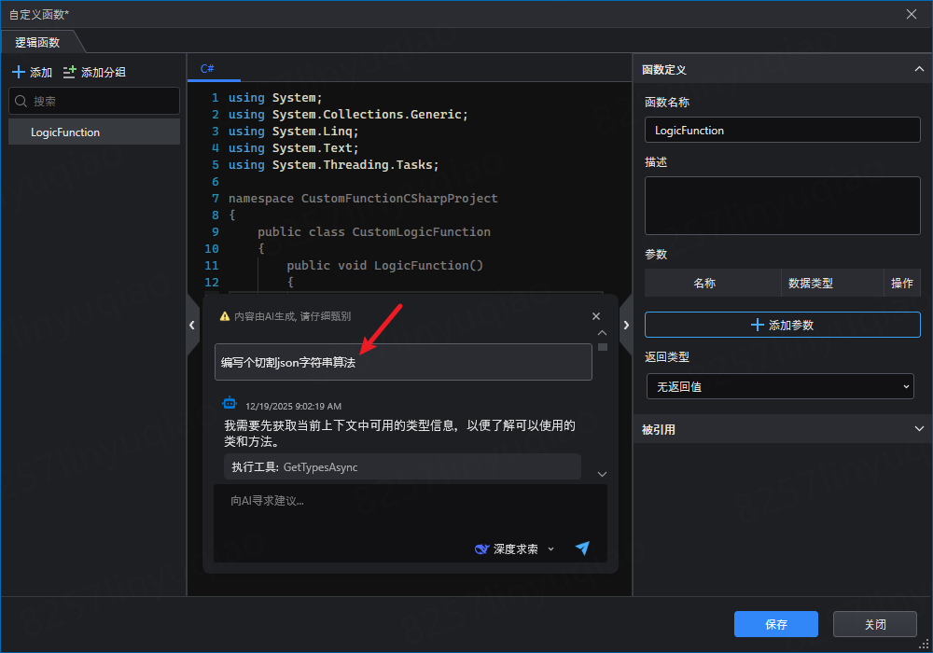Click the search magnifier icon

(21, 101)
